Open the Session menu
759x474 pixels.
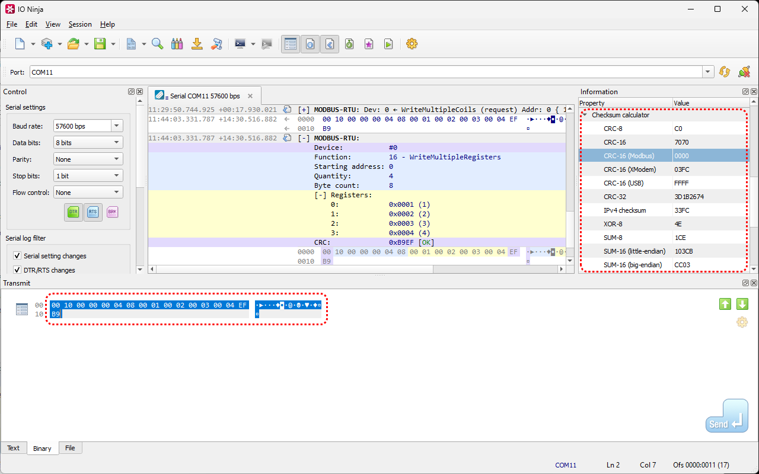80,24
